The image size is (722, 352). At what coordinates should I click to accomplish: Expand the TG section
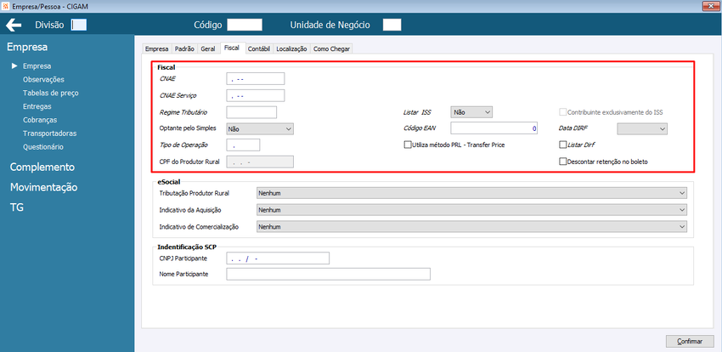tap(17, 207)
